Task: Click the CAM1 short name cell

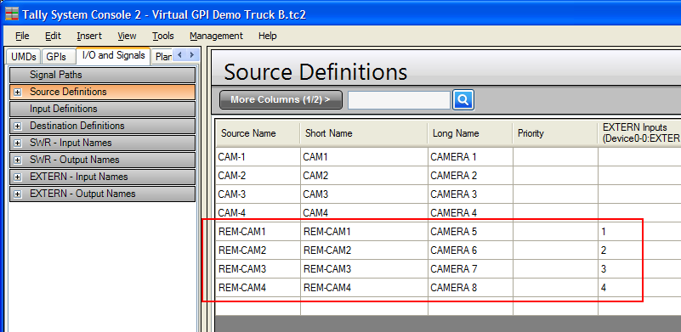Action: pos(364,157)
